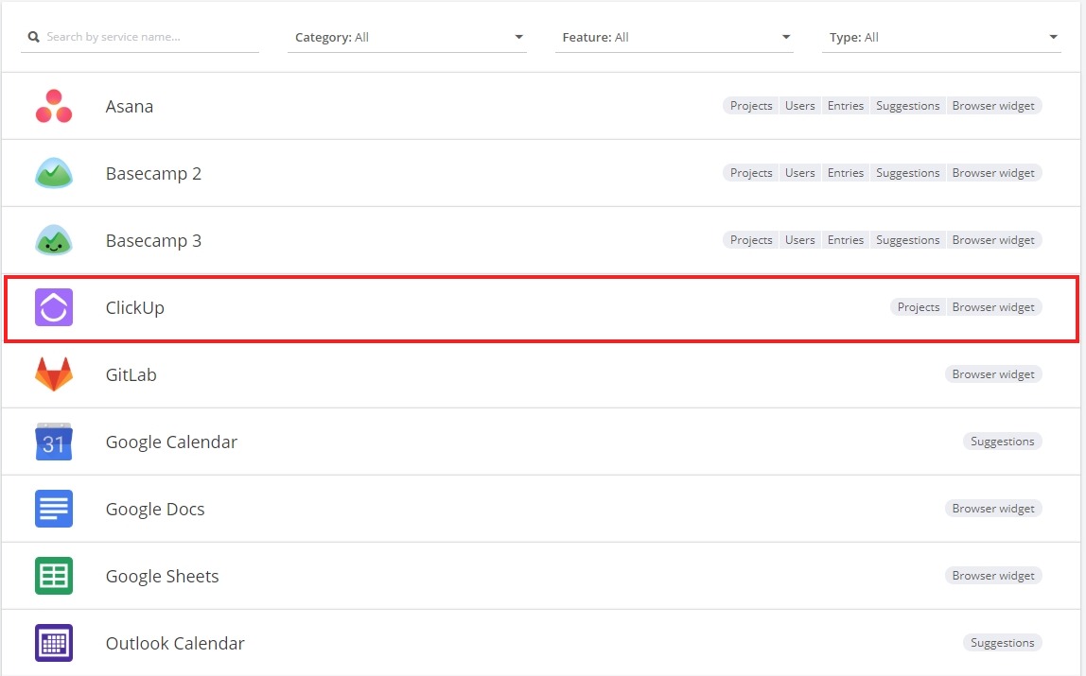Open the Basecamp 2 integration name

[x=154, y=174]
